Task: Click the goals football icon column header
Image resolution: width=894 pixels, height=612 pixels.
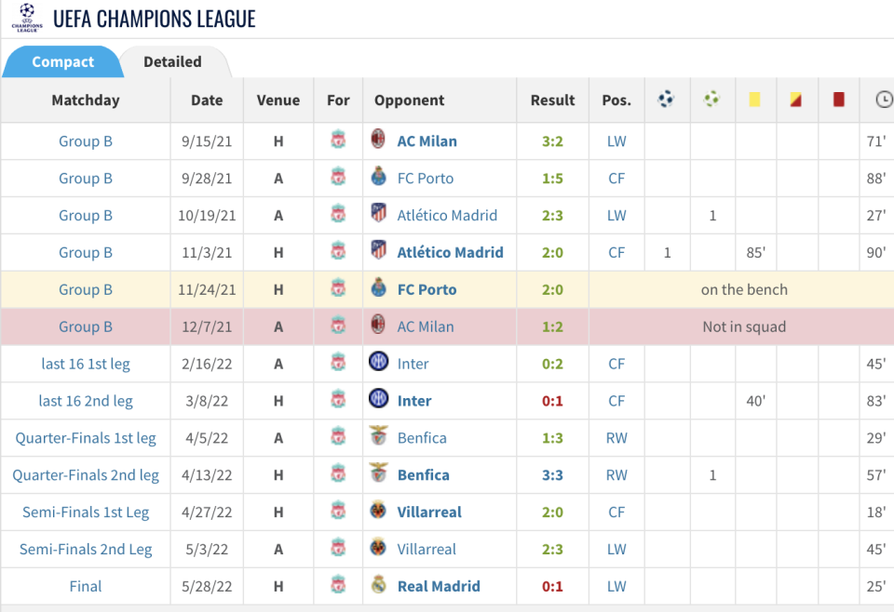Action: 666,100
